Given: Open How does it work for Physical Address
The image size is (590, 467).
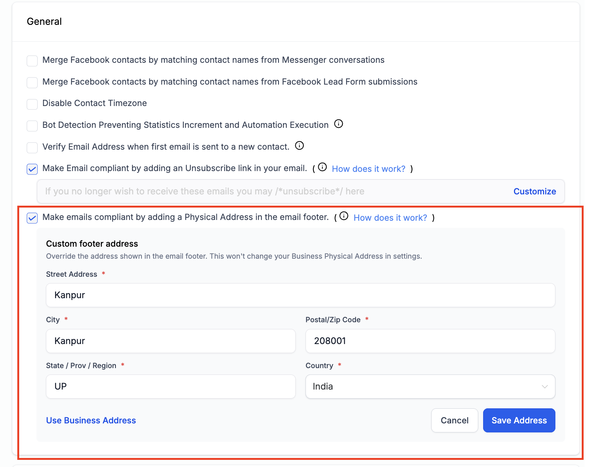Looking at the screenshot, I should coord(390,218).
